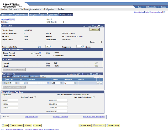Add a new pay component row
This screenshot has width=168, height=134.
tap(98, 83)
